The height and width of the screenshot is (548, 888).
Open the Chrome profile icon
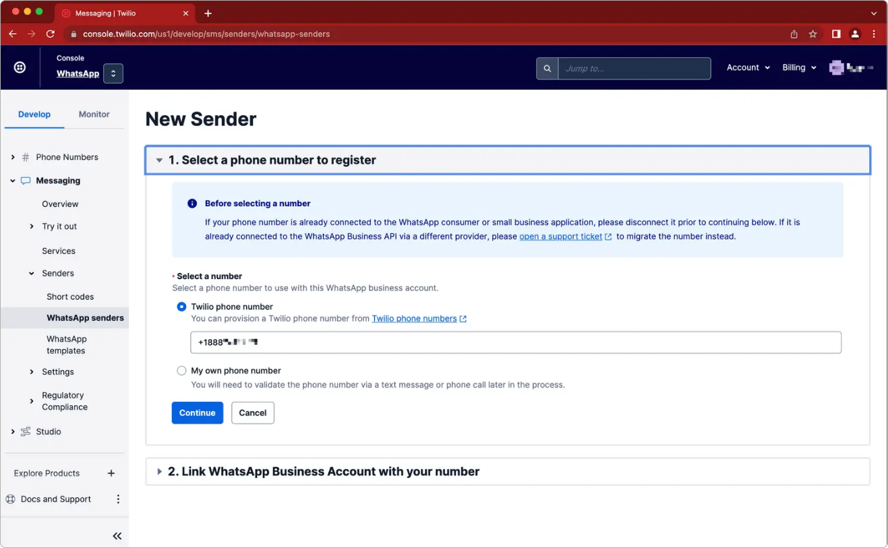(855, 34)
